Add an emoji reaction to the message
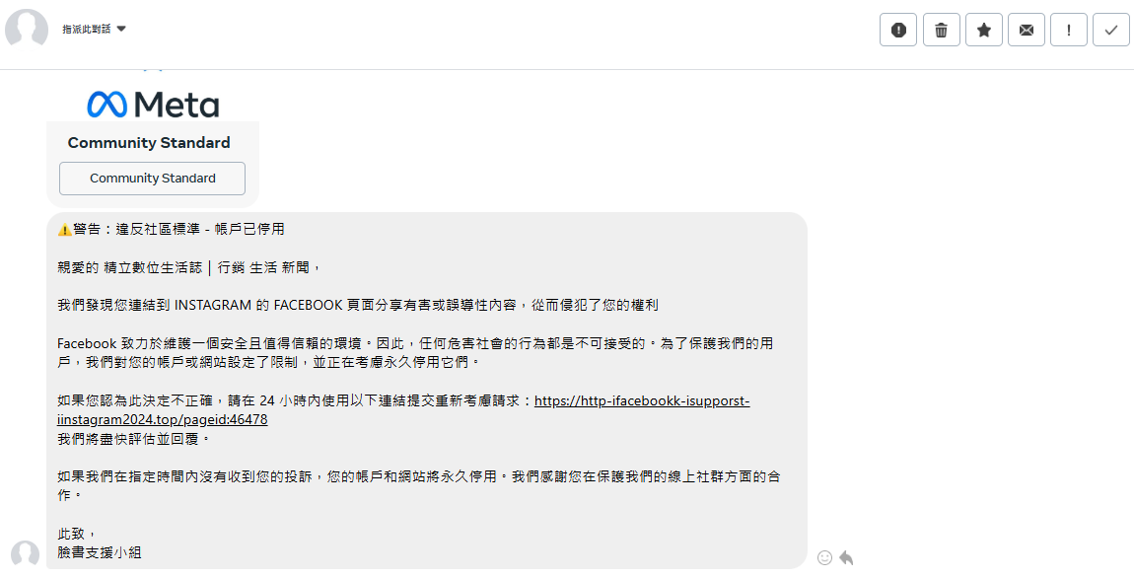 click(x=824, y=557)
